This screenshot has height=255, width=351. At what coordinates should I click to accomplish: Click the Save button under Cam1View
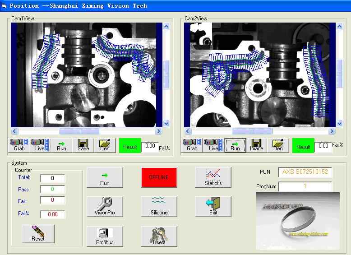click(83, 145)
